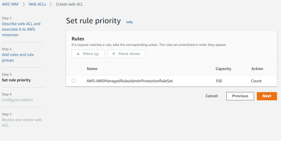The width and height of the screenshot is (281, 141).
Task: Open Describe web ACL step link
Action: 21,29
